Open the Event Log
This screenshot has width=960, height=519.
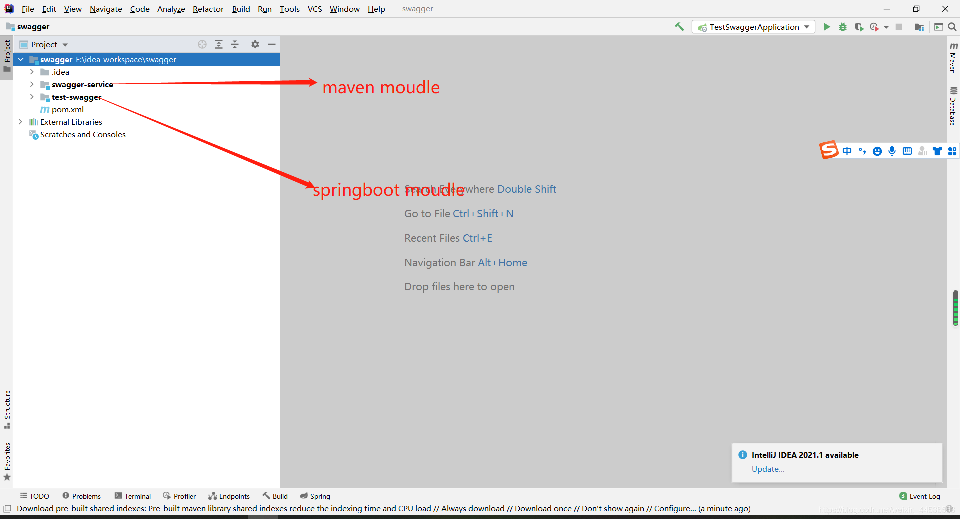[920, 496]
